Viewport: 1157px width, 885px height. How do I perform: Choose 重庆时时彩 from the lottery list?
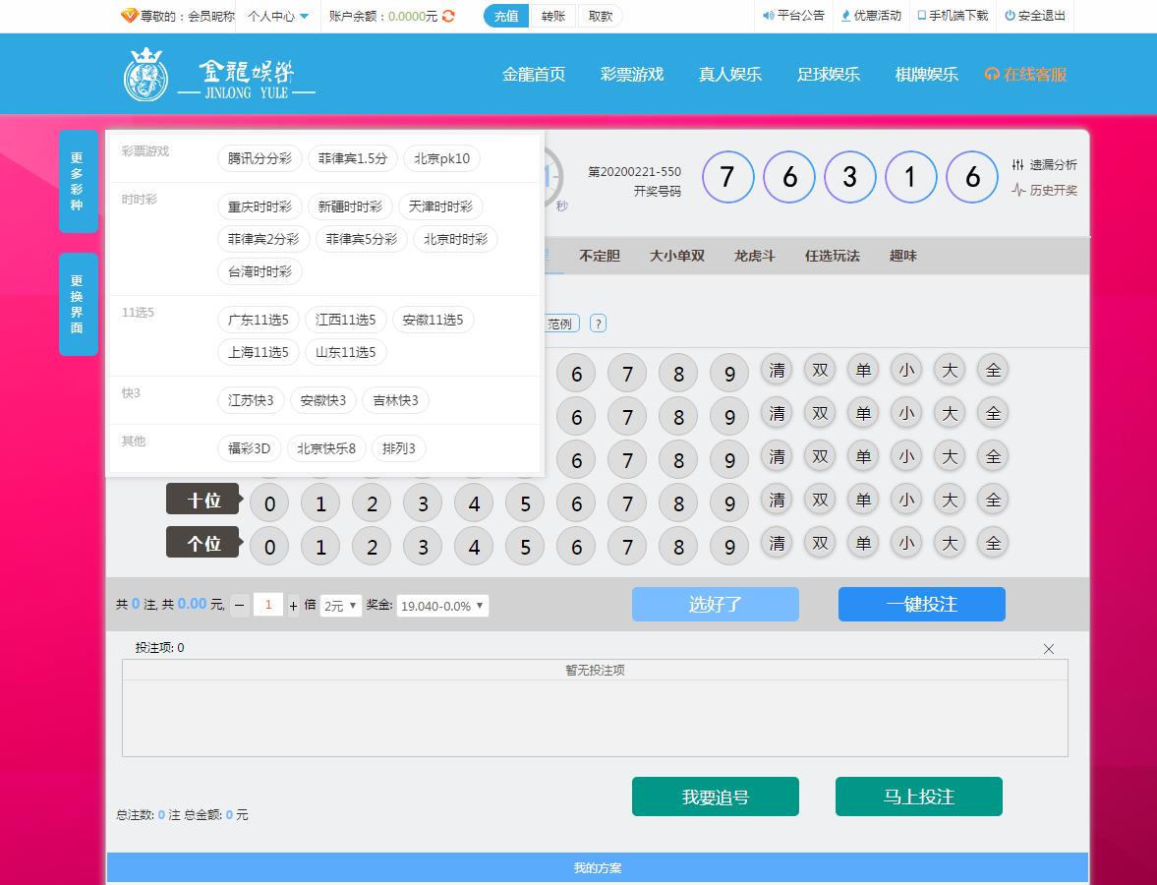coord(260,206)
